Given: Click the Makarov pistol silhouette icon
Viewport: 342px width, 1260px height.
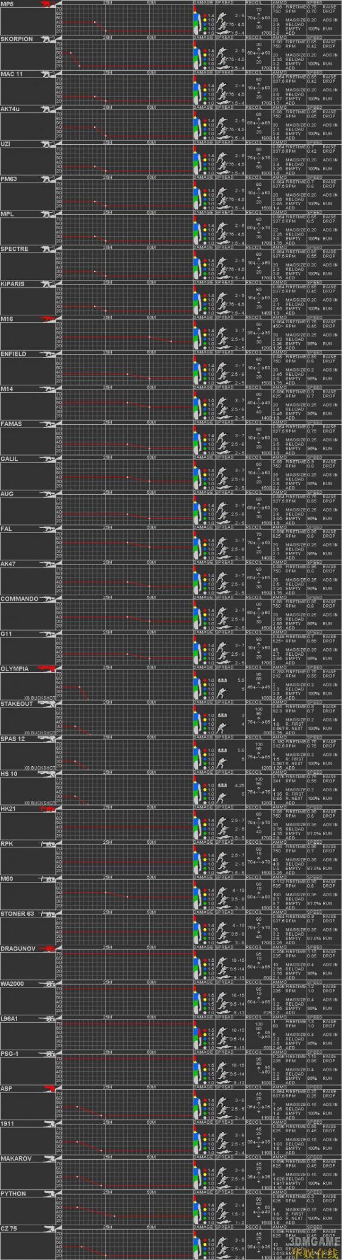Looking at the screenshot, I should (x=50, y=1159).
